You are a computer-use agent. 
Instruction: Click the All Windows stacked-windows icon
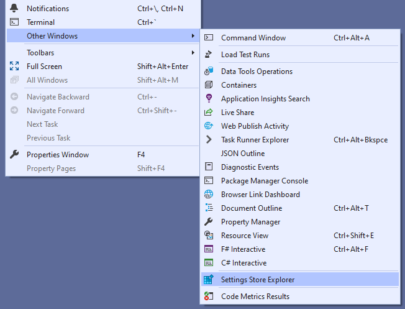(x=14, y=80)
